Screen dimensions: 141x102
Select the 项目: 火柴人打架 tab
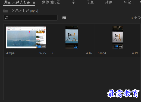(17, 2)
